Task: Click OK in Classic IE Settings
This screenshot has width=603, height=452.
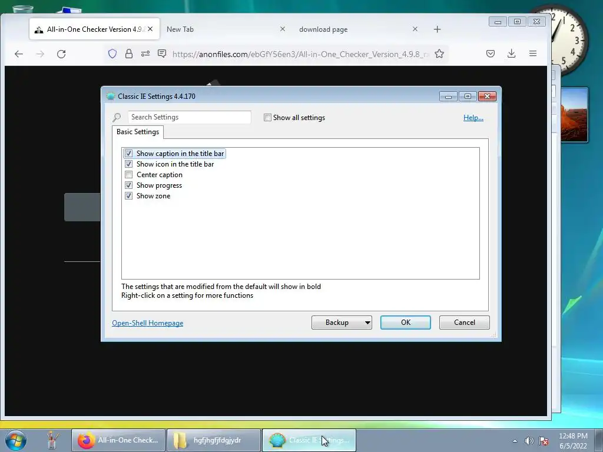Action: [406, 323]
